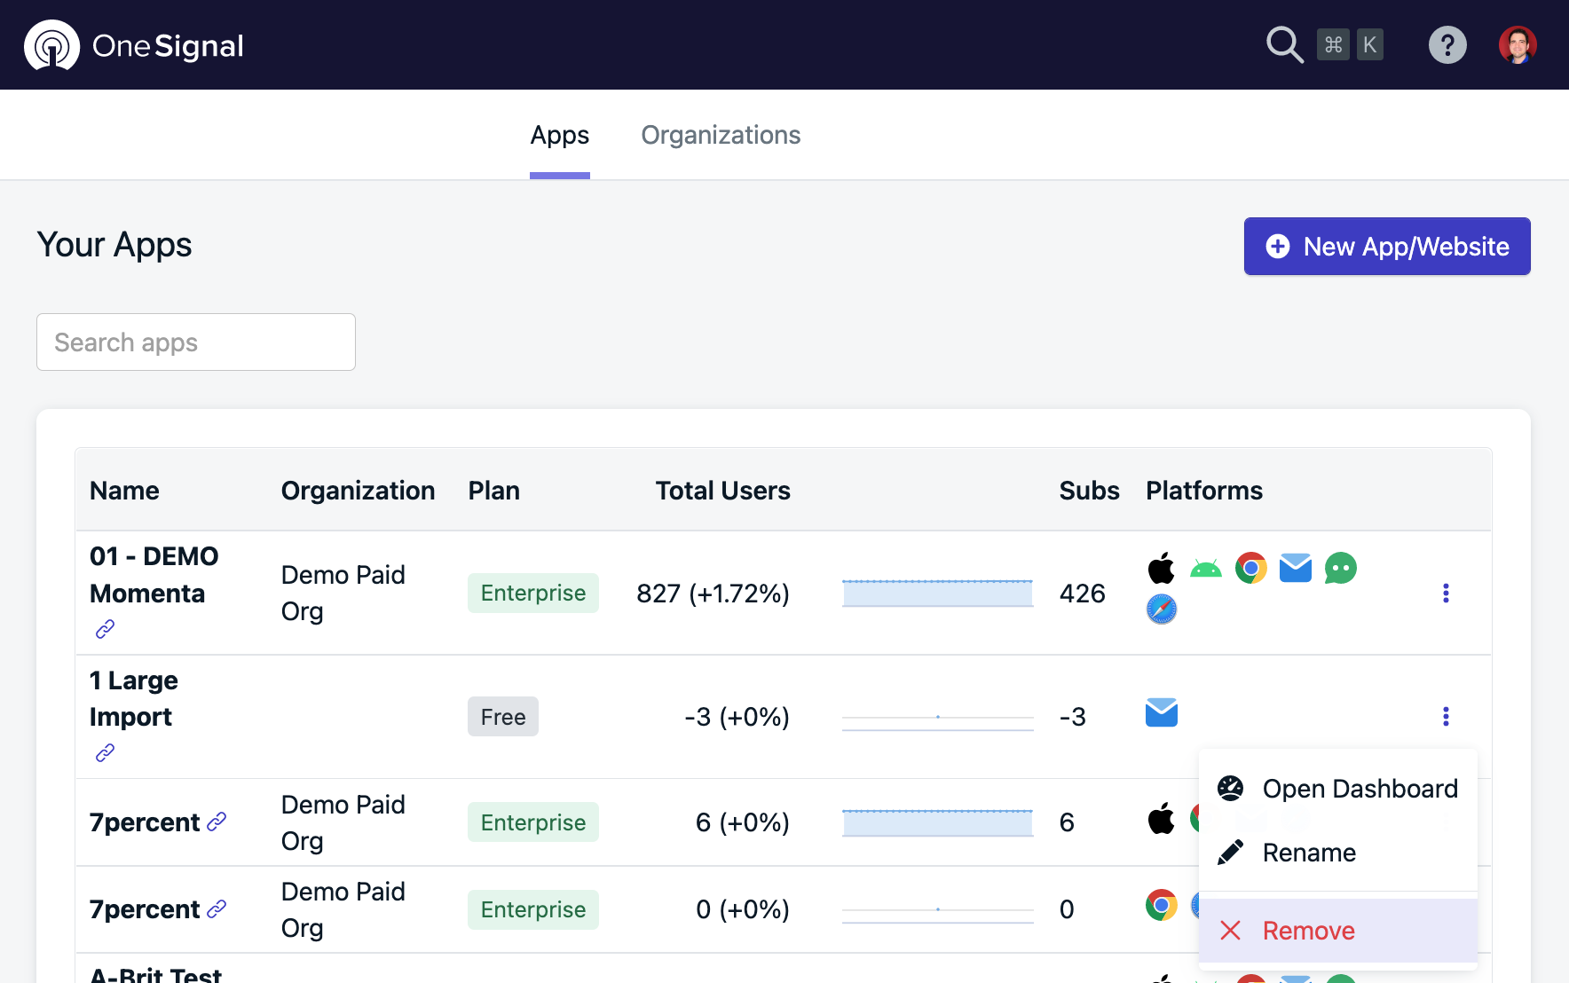
Task: Click the Command K keyboard shortcut badge
Action: pos(1350,44)
